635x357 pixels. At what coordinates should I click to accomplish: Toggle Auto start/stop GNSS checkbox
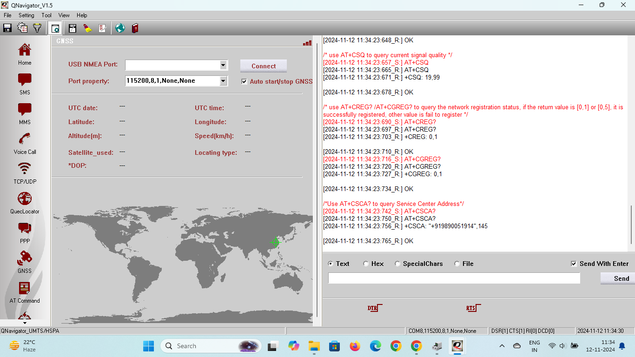point(244,82)
